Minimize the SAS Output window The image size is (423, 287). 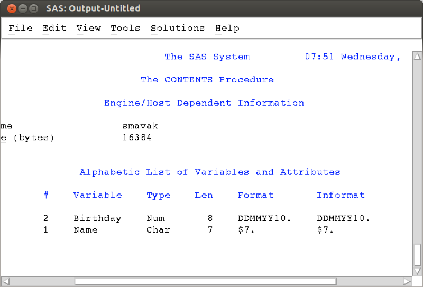pyautogui.click(x=23, y=8)
